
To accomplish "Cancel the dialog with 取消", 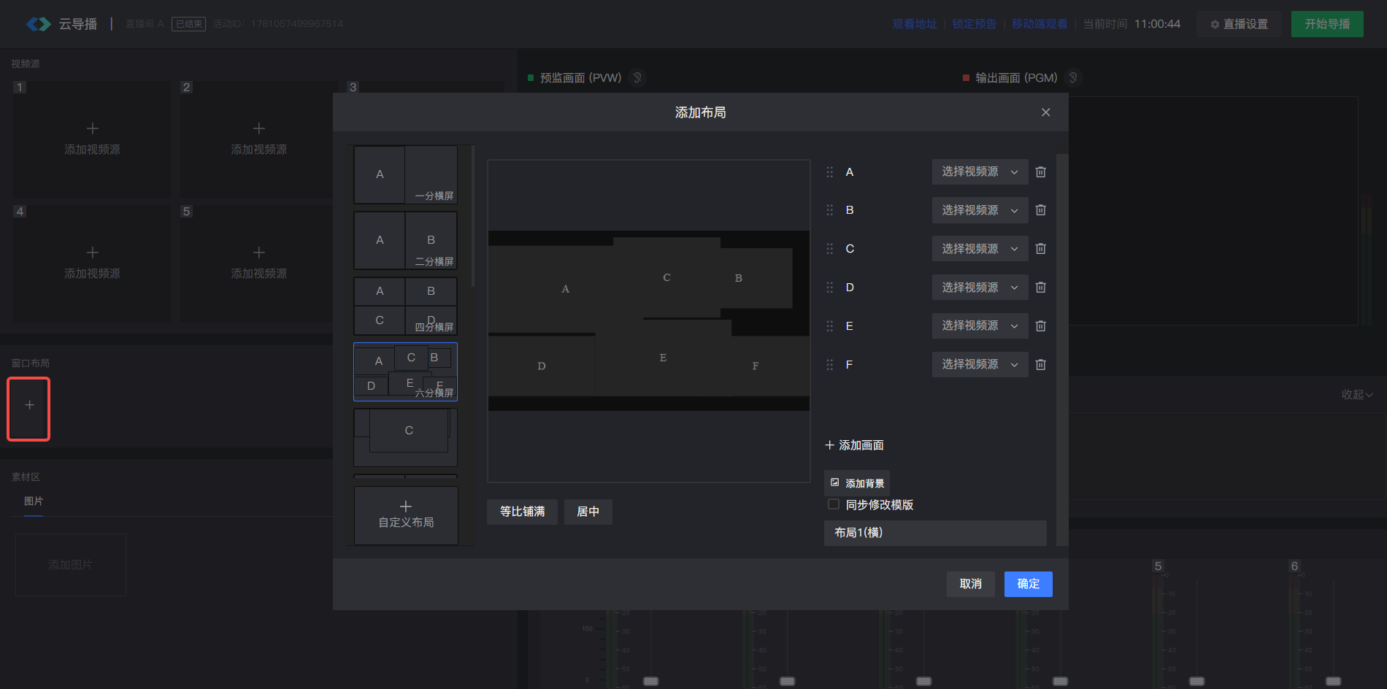I will point(970,584).
